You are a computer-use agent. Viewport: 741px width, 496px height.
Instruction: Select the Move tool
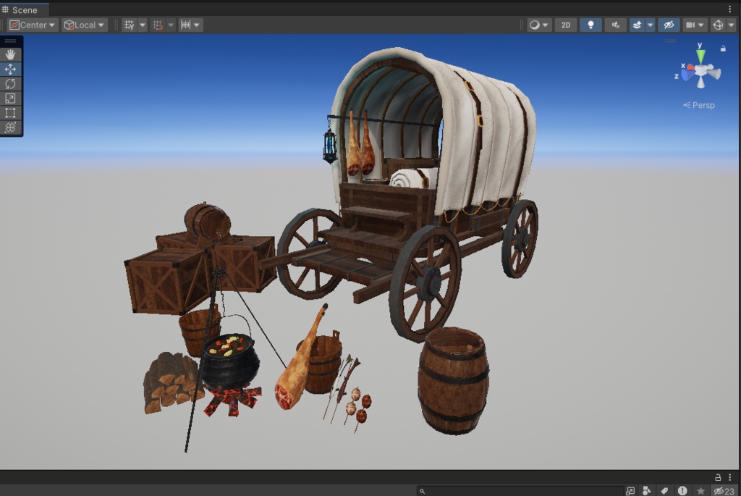[x=10, y=70]
